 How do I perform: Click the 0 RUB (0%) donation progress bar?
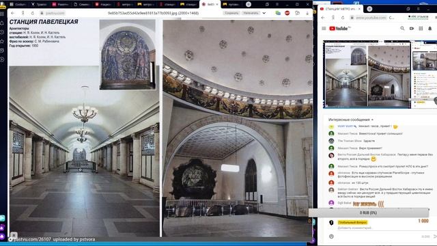[x=369, y=213]
